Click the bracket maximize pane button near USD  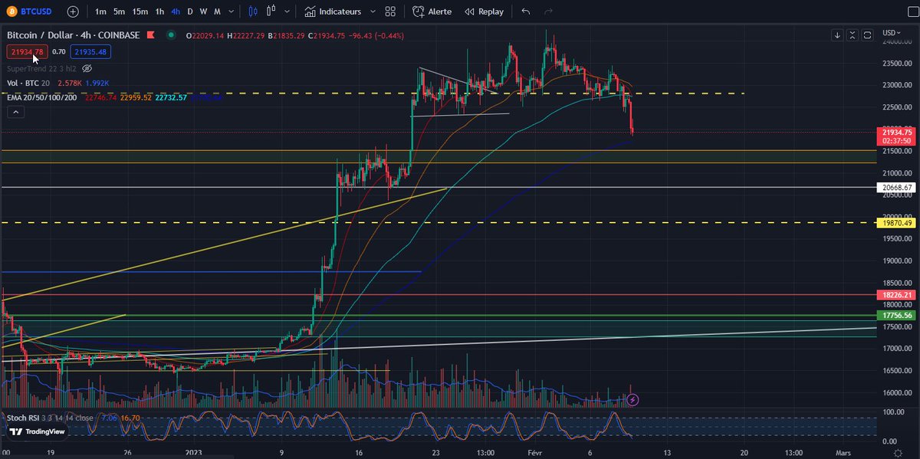867,35
